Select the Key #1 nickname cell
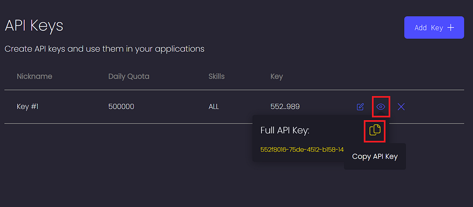The width and height of the screenshot is (473, 207). coord(28,107)
